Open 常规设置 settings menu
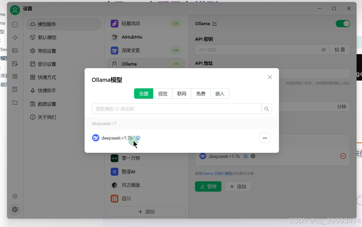 [64, 51]
